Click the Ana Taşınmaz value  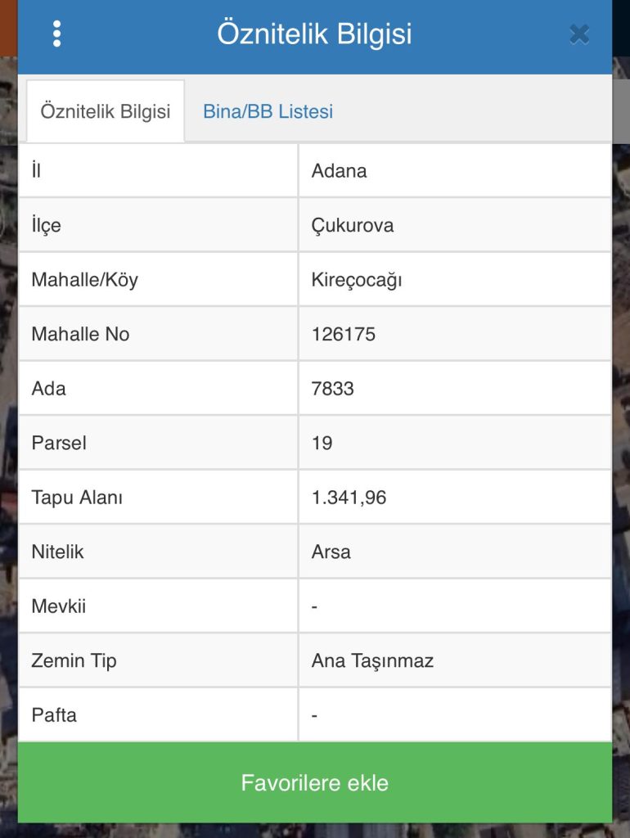[x=372, y=660]
